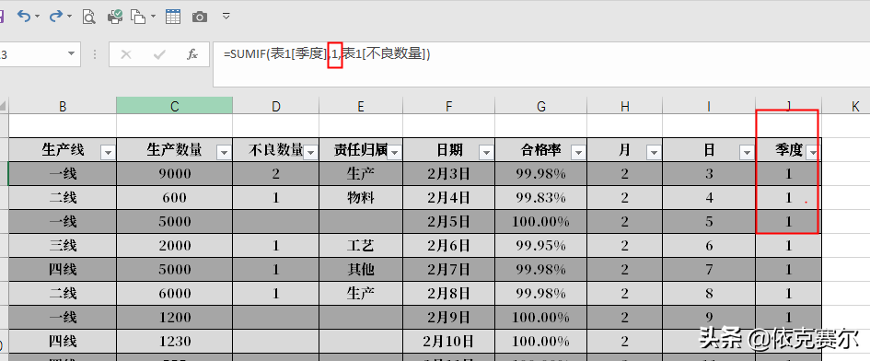Viewport: 870px width, 361px height.
Task: Confirm formula with check mark button
Action: [x=160, y=53]
